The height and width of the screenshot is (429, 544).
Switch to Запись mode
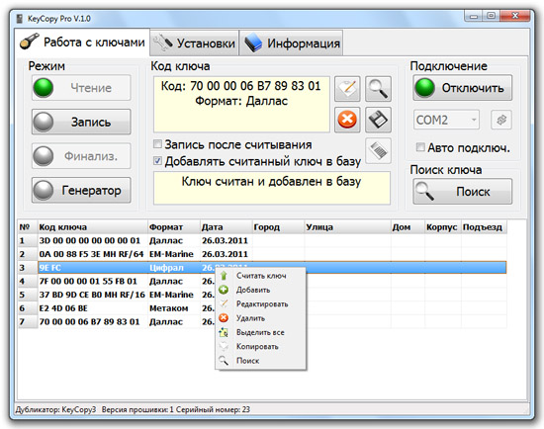pyautogui.click(x=81, y=122)
